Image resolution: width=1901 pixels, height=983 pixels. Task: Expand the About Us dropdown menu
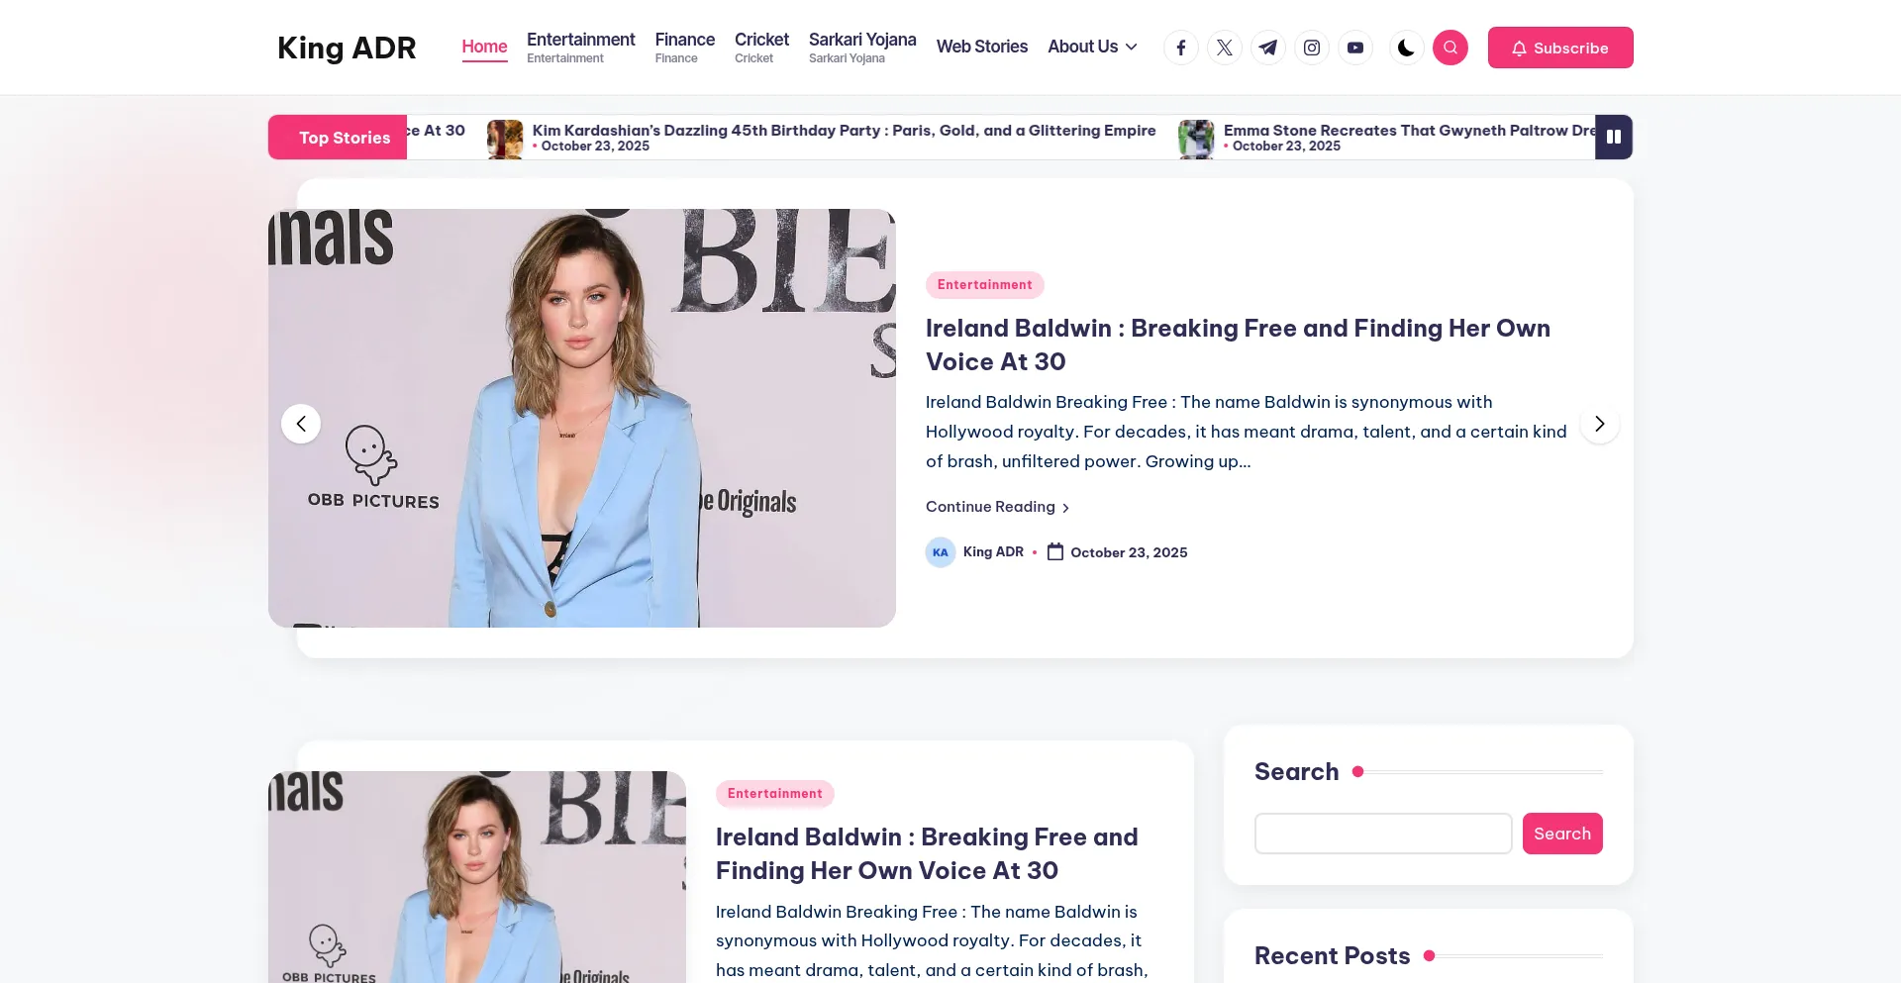click(1093, 47)
